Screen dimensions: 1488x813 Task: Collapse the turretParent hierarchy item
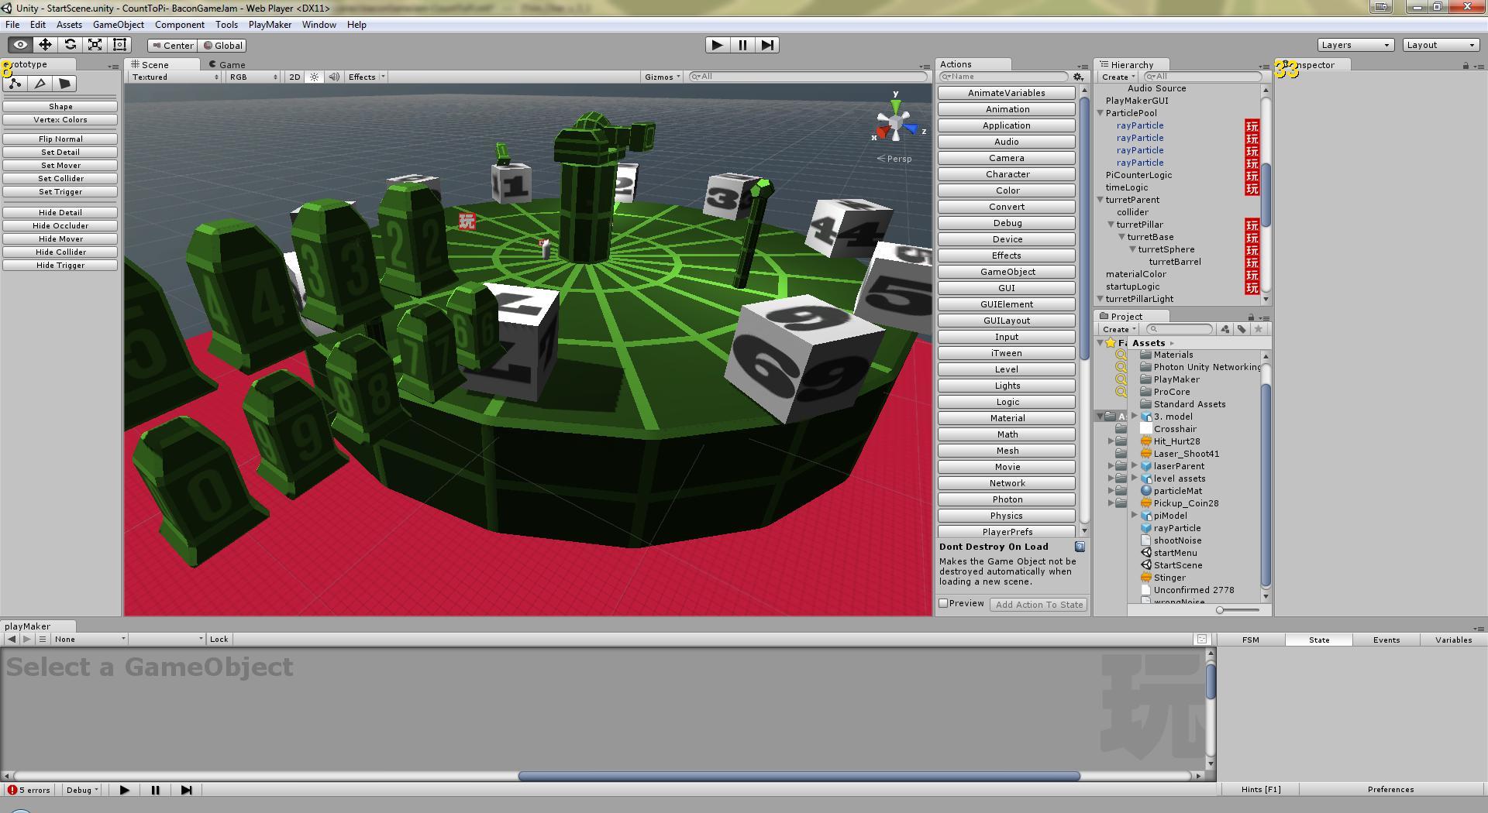click(1100, 200)
